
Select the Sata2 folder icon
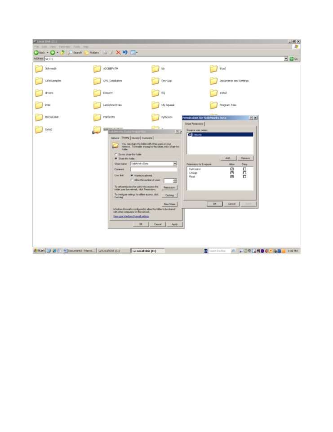click(39, 129)
